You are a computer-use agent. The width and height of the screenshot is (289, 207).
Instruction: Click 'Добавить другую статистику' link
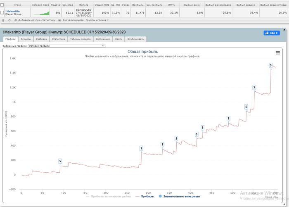pyautogui.click(x=37, y=20)
